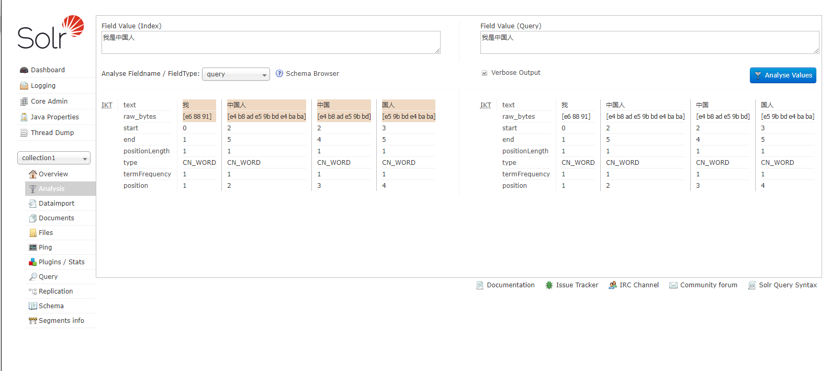Go to the Replication page
Viewport: 831px width, 371px height.
tap(55, 291)
